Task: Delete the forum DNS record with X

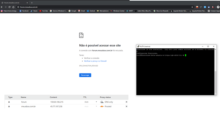Action: pyautogui.click(x=126, y=102)
